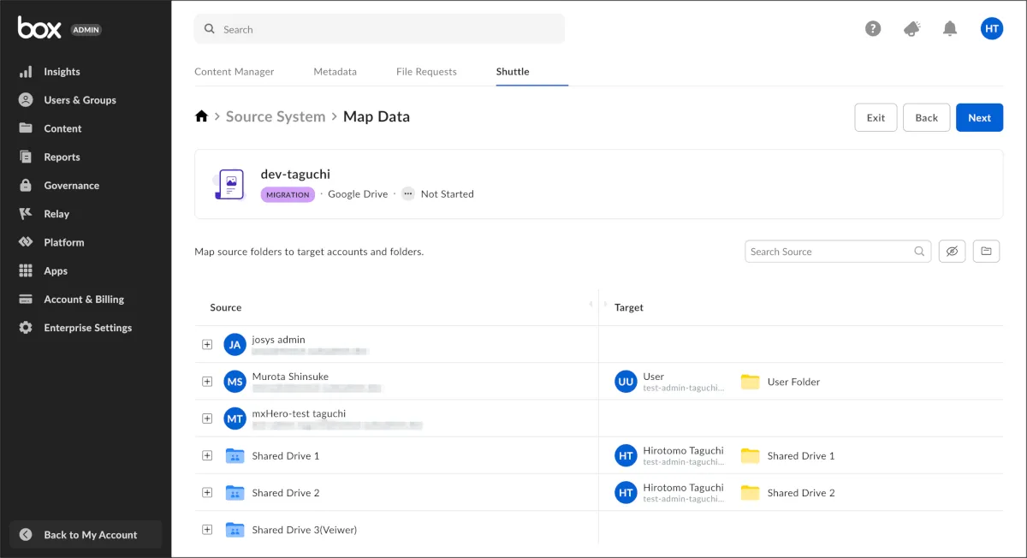This screenshot has width=1027, height=558.
Task: Open the Help question mark icon
Action: click(x=873, y=28)
